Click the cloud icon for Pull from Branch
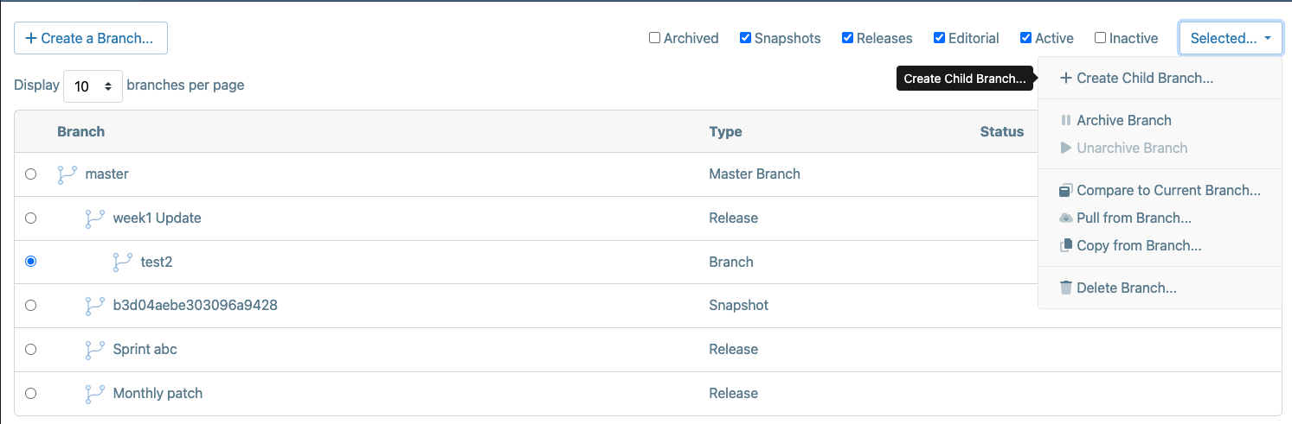The width and height of the screenshot is (1292, 424). tap(1066, 218)
